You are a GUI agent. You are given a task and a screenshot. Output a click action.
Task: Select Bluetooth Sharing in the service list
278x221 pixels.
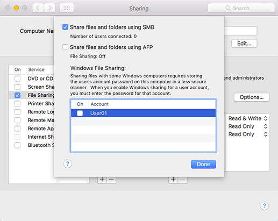point(32,145)
